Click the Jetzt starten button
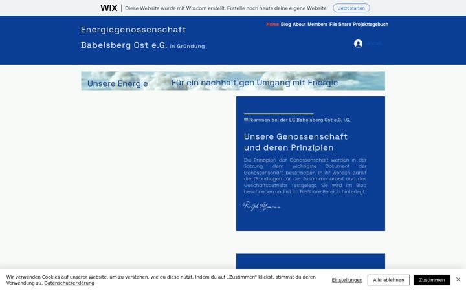The height and width of the screenshot is (291, 466). 351,8
